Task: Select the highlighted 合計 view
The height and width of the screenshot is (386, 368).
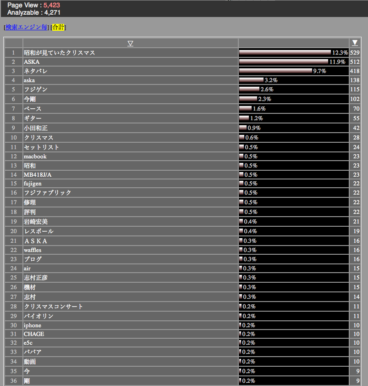Action: [58, 27]
